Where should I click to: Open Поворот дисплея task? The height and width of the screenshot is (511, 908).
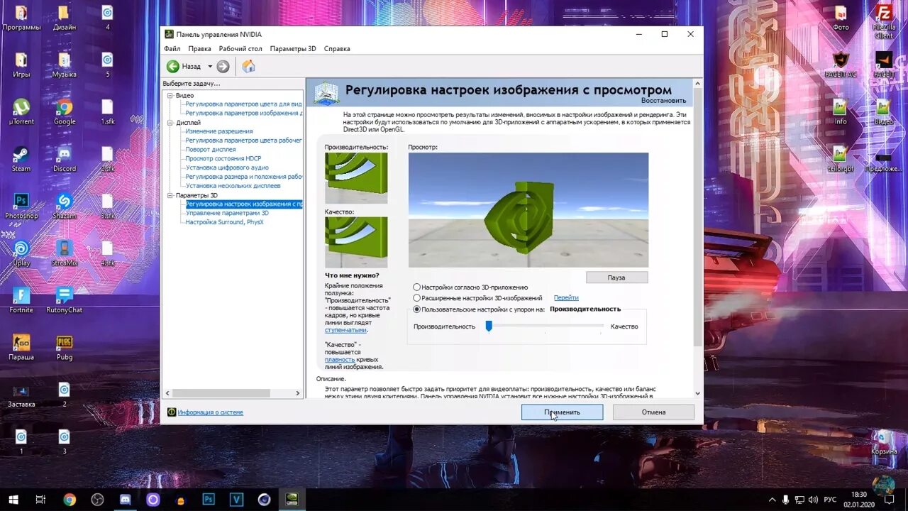click(211, 150)
